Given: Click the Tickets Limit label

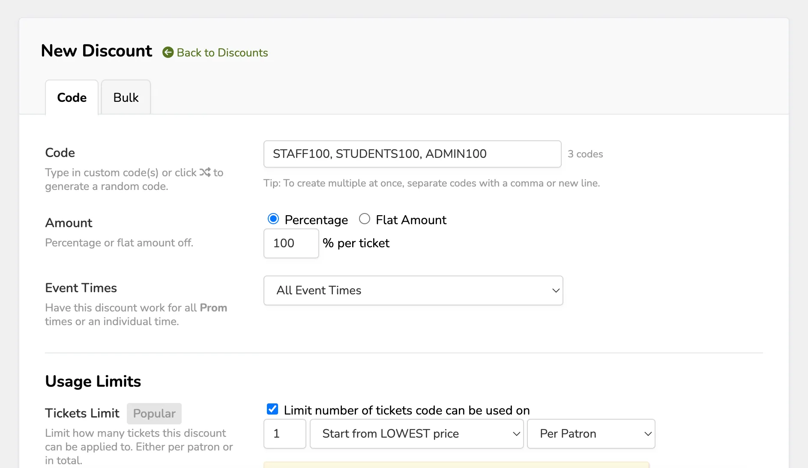Looking at the screenshot, I should pos(82,413).
